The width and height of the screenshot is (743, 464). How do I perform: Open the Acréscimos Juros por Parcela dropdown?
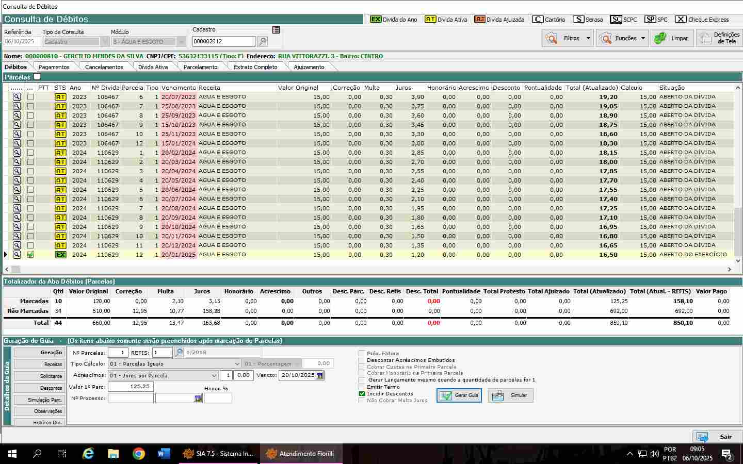(214, 376)
